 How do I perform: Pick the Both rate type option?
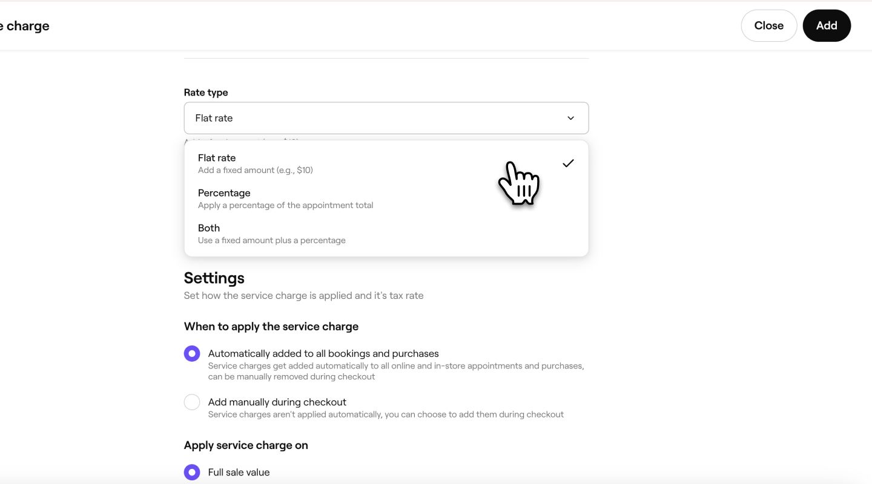pyautogui.click(x=209, y=228)
